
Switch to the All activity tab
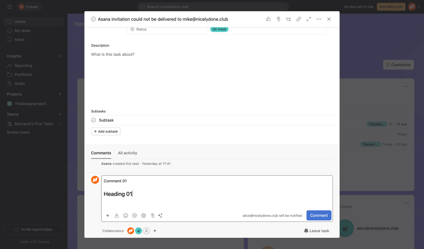(x=127, y=153)
